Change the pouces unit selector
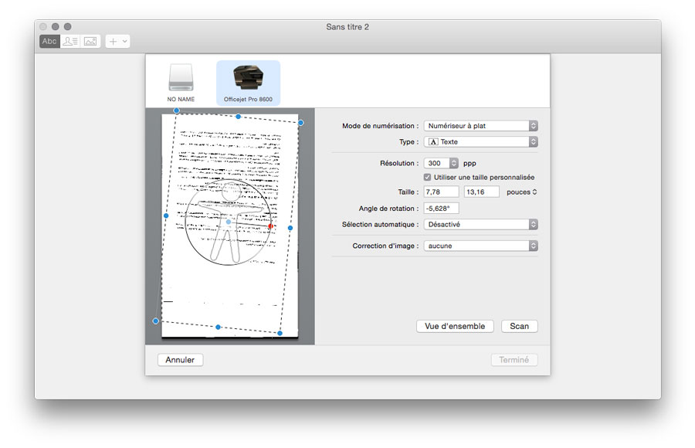Image resolution: width=695 pixels, height=448 pixels. pos(522,192)
